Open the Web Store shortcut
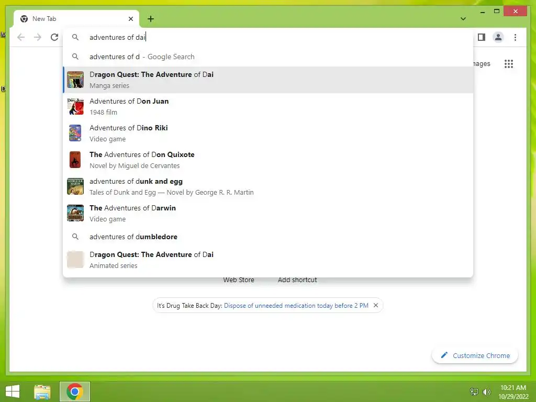The image size is (536, 402). [x=239, y=280]
